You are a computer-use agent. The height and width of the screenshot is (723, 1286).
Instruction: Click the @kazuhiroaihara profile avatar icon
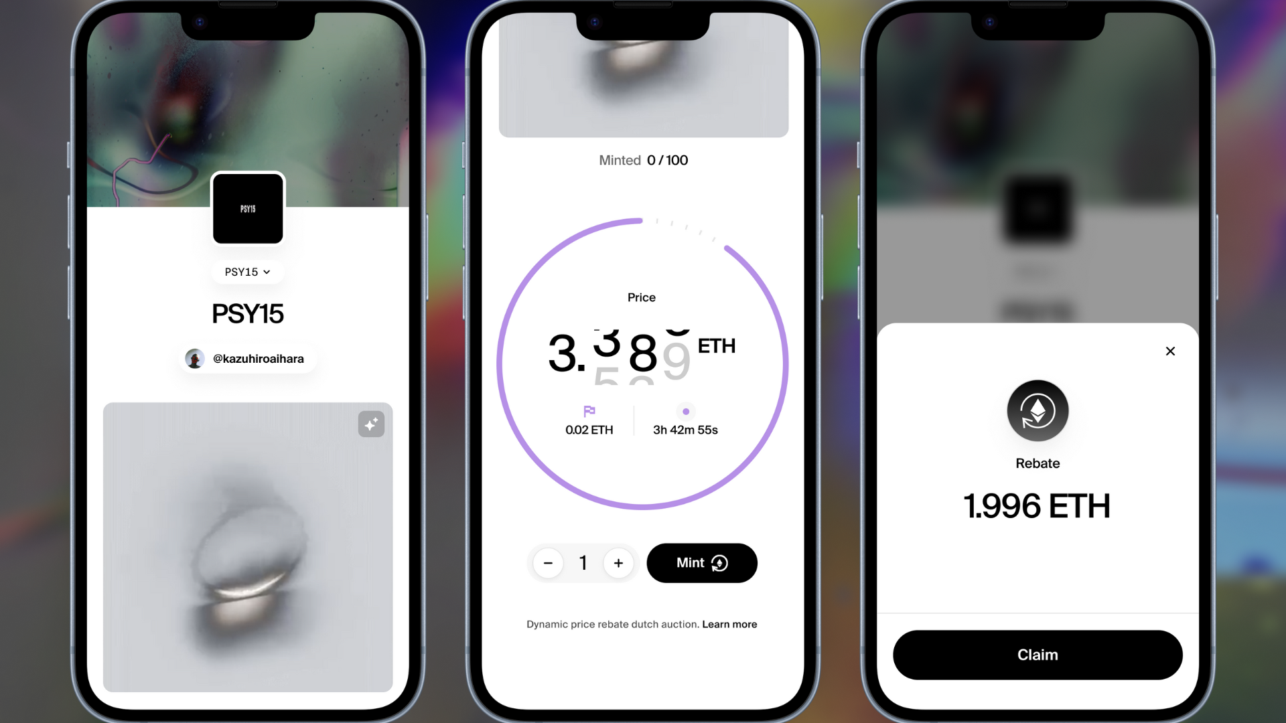click(x=196, y=358)
